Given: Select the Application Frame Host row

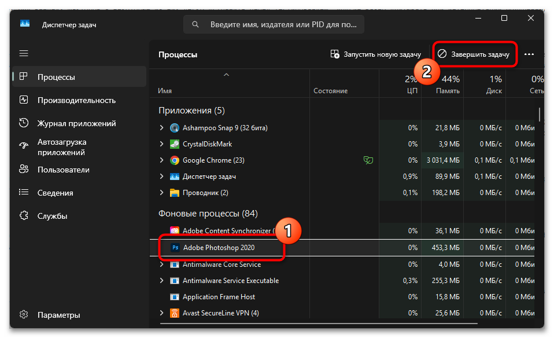Looking at the screenshot, I should pyautogui.click(x=342, y=297).
